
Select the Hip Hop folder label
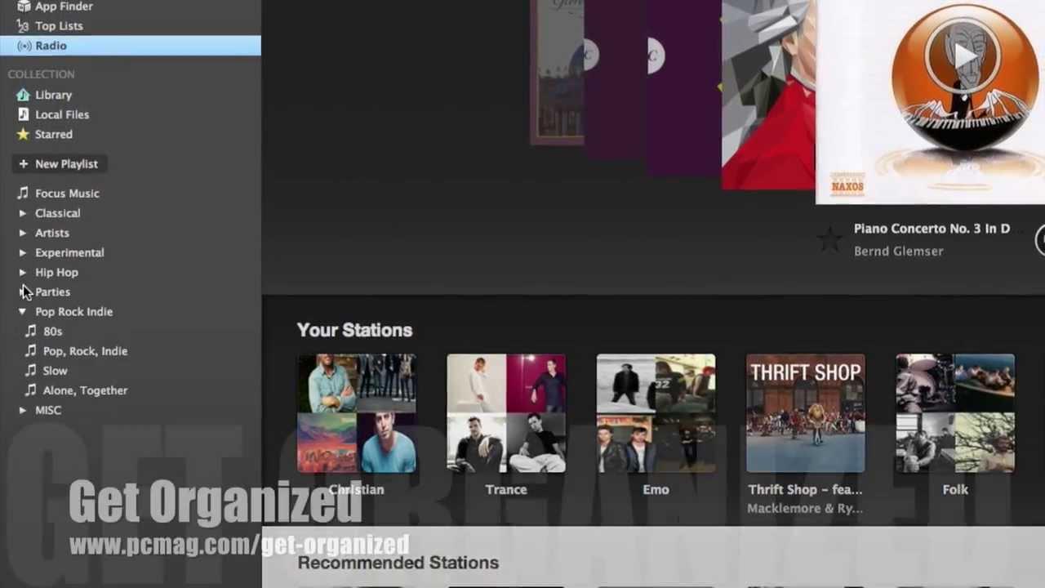click(x=56, y=272)
